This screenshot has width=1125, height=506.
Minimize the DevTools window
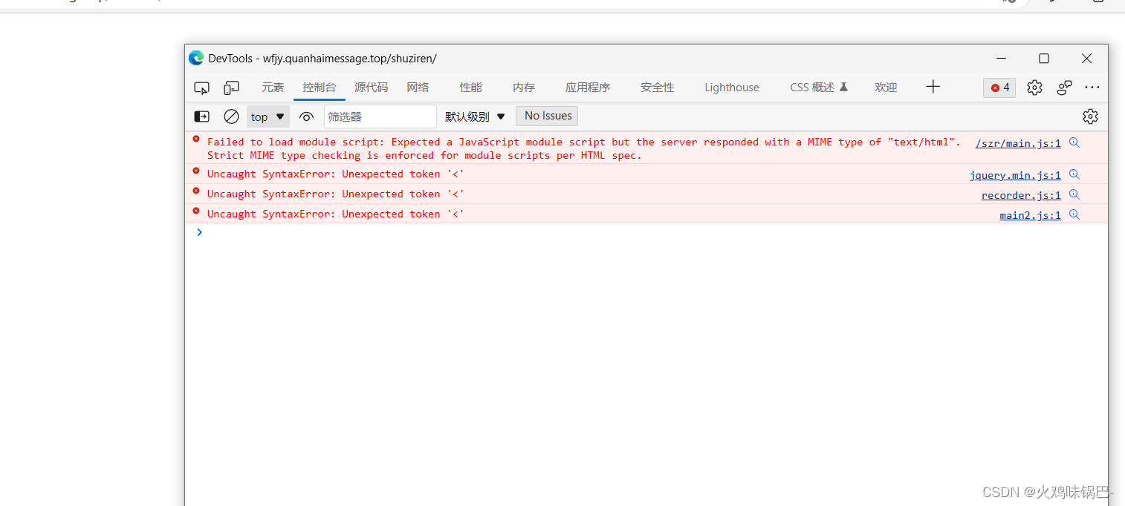(x=1002, y=58)
